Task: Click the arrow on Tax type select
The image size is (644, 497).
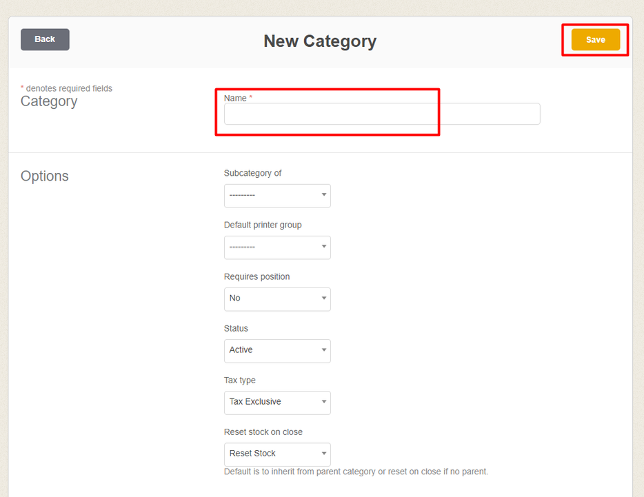Action: point(323,402)
